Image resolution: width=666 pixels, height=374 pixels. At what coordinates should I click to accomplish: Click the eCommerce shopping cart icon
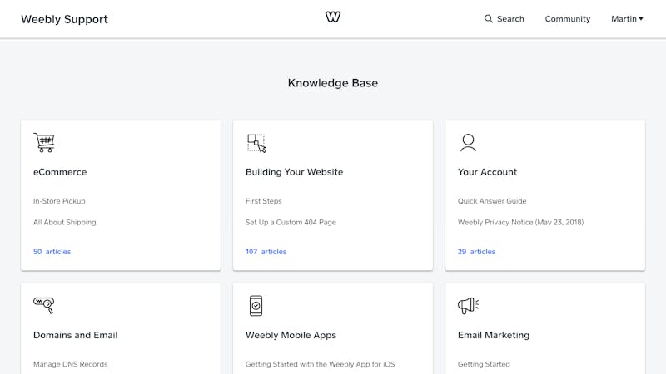point(44,142)
